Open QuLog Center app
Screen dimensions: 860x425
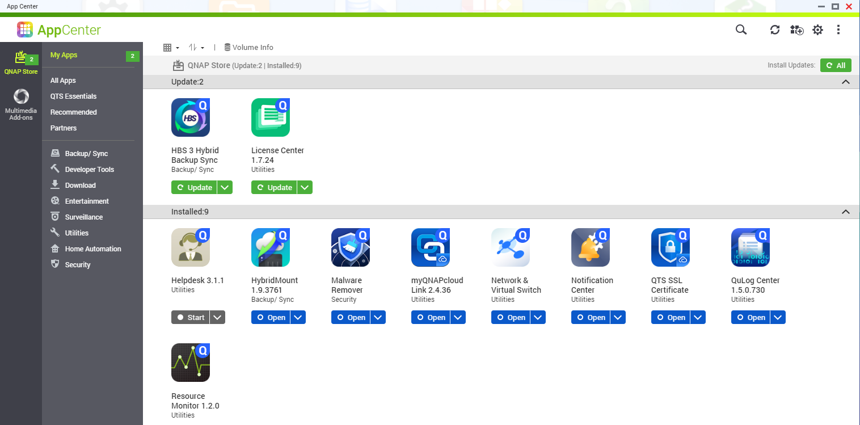pos(751,317)
